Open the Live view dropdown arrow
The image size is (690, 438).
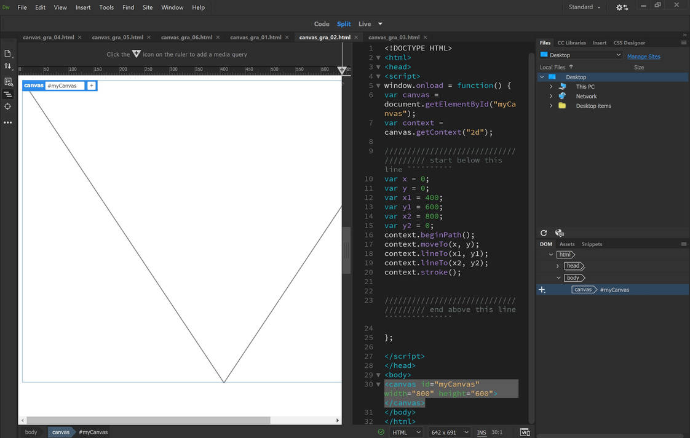(x=380, y=24)
